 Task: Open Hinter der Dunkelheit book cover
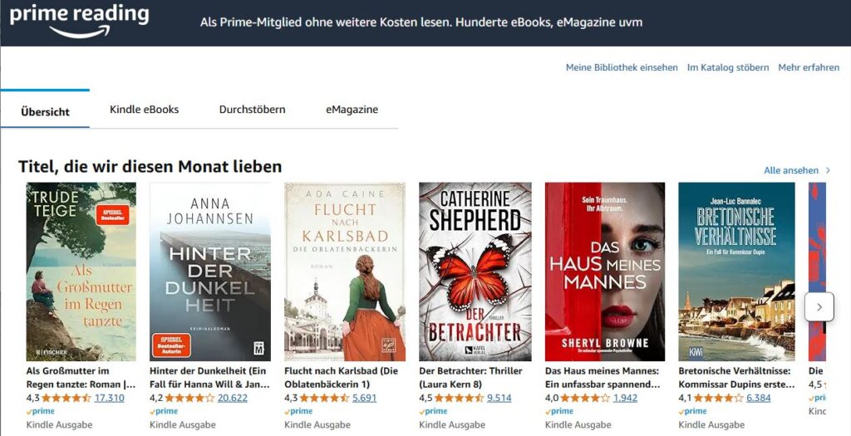tap(210, 272)
